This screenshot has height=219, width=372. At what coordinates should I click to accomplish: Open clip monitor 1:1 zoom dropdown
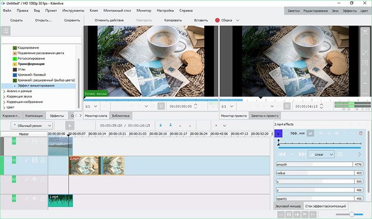[x=91, y=106]
